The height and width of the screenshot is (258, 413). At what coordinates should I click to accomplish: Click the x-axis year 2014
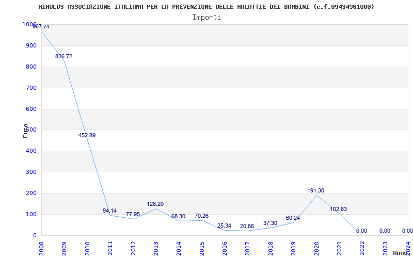179,248
